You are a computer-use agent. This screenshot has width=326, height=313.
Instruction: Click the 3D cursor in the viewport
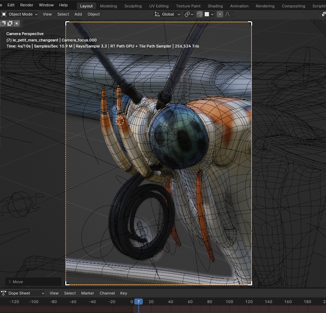click(x=120, y=121)
